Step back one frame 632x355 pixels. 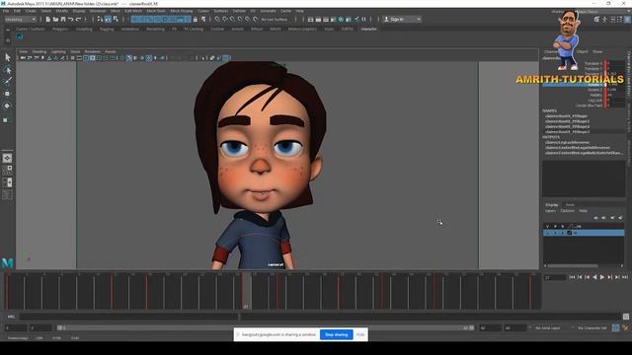(x=580, y=277)
